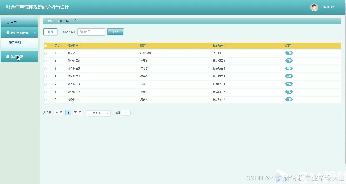Image resolution: width=346 pixels, height=184 pixels.
Task: Sort the 序号 column using its arrows
Action: coord(62,45)
